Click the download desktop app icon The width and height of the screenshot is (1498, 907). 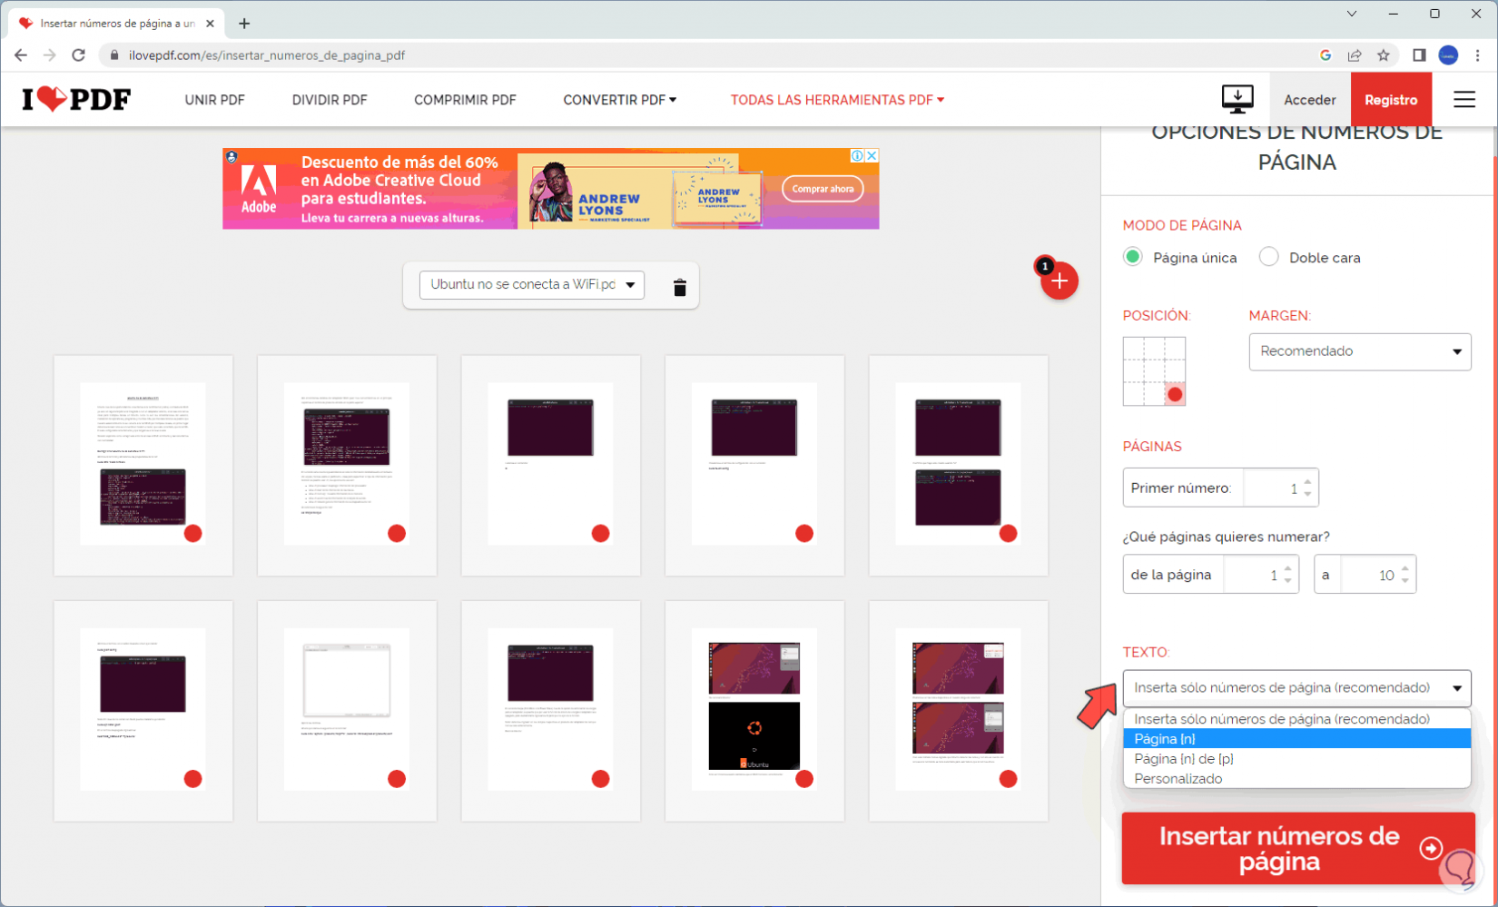click(x=1237, y=99)
